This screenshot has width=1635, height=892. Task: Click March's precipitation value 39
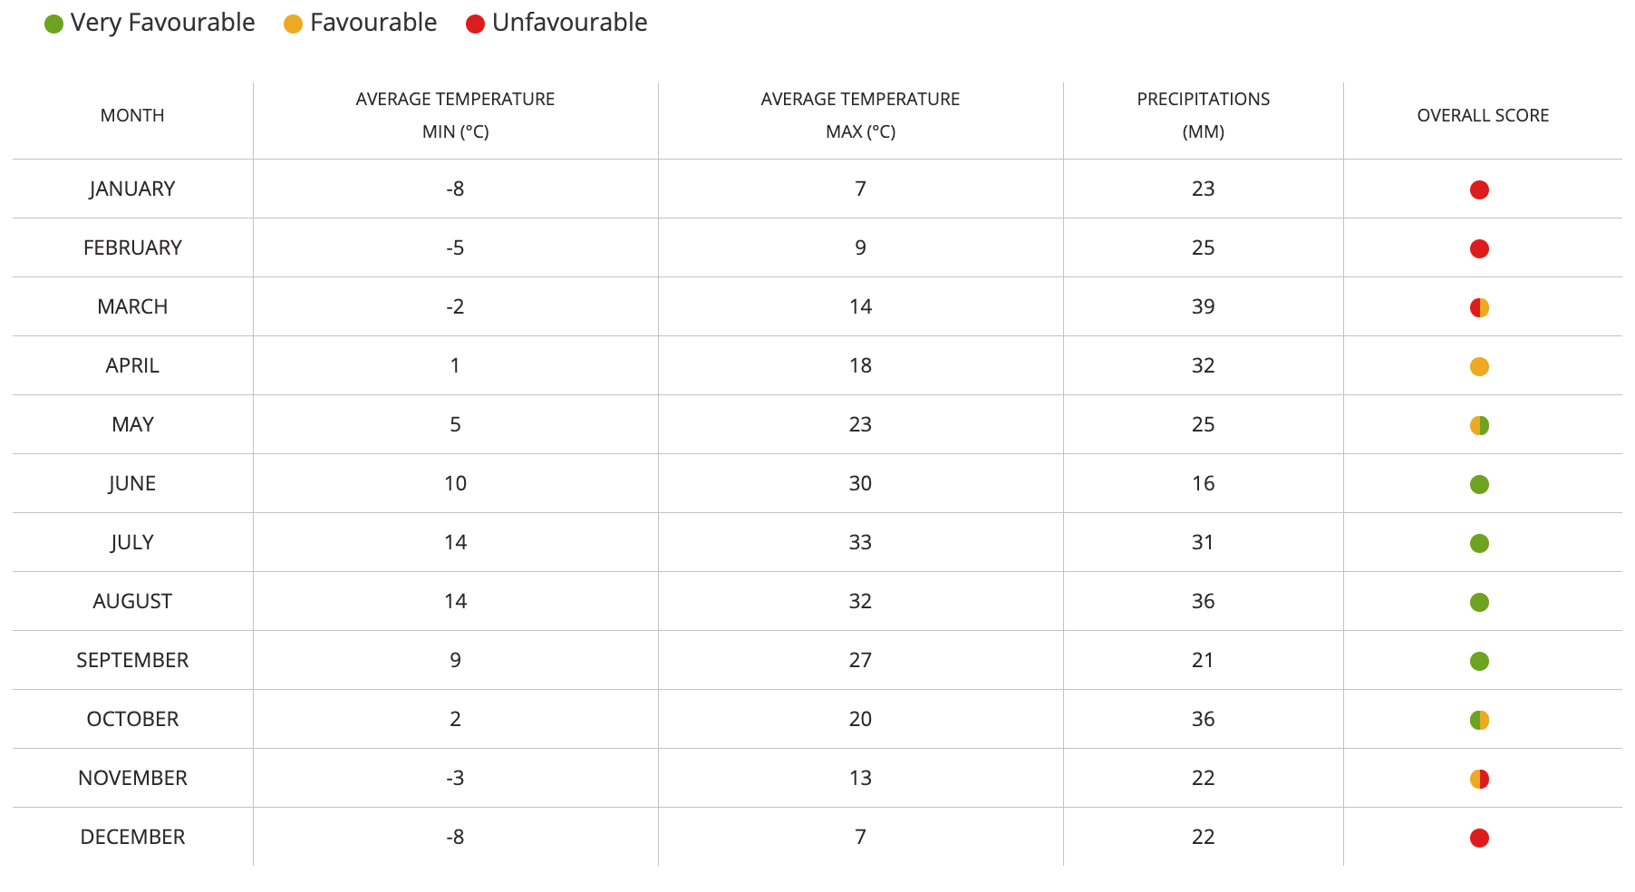click(x=1203, y=306)
